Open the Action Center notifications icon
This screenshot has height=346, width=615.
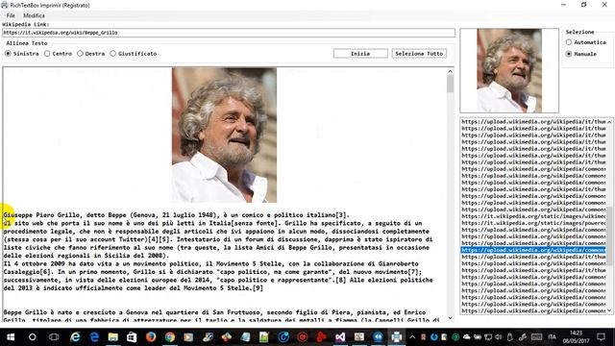[601, 337]
